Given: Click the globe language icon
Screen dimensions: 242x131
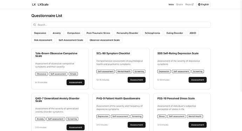Looking at the screenshot, I should pyautogui.click(x=199, y=5).
